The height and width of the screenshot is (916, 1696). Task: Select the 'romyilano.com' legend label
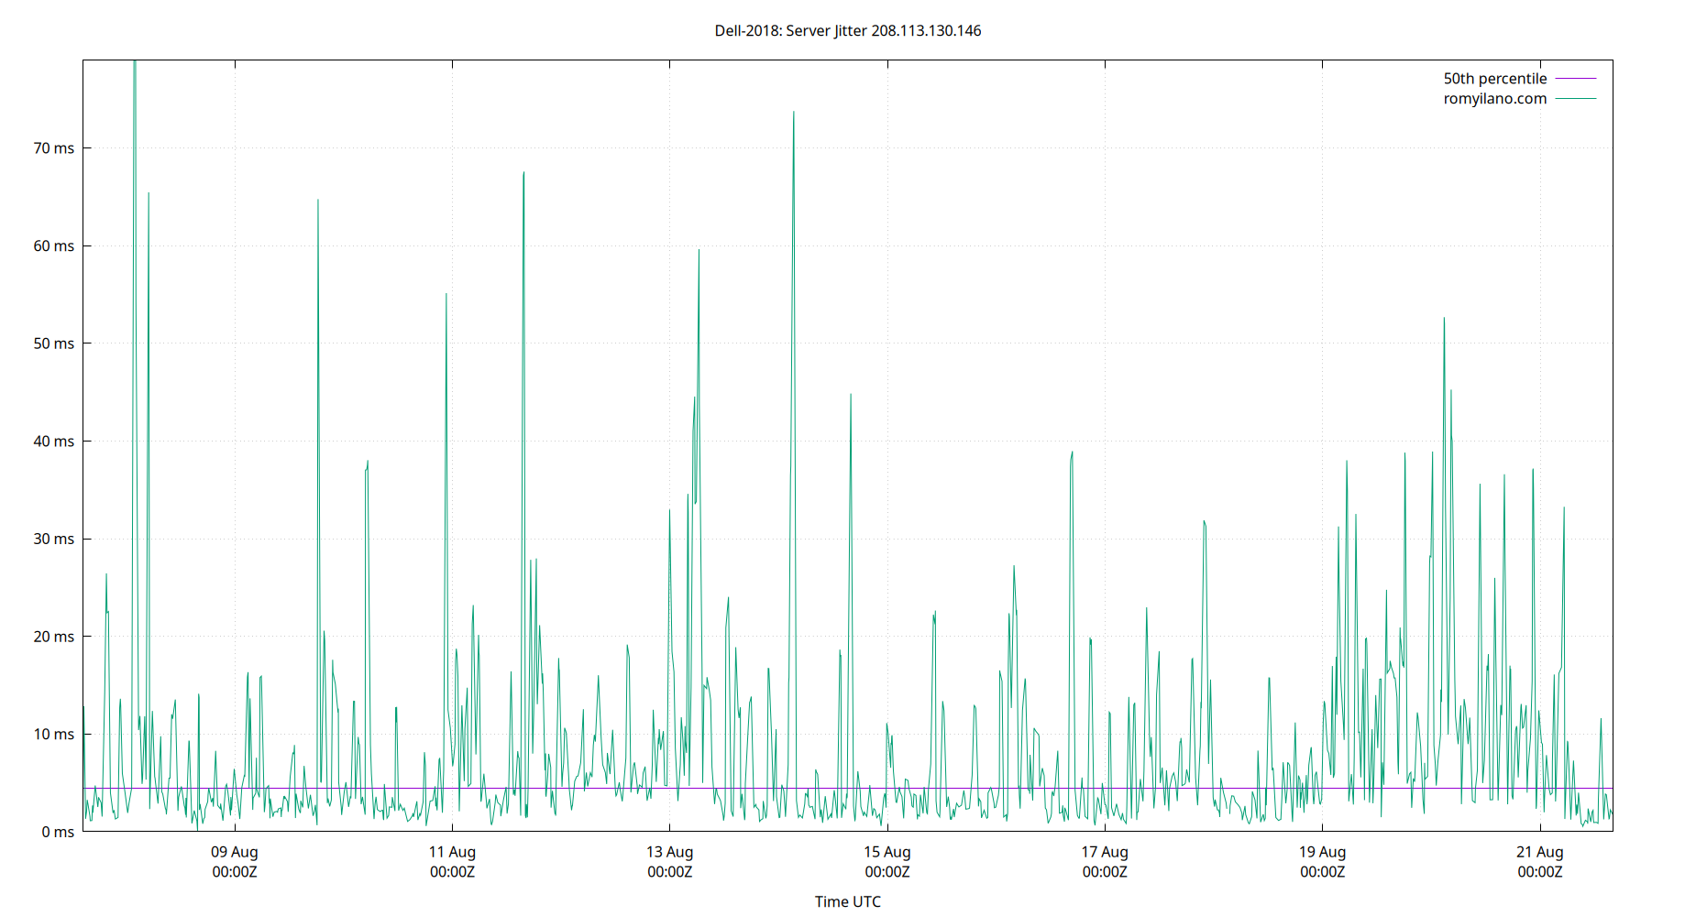tap(1495, 99)
